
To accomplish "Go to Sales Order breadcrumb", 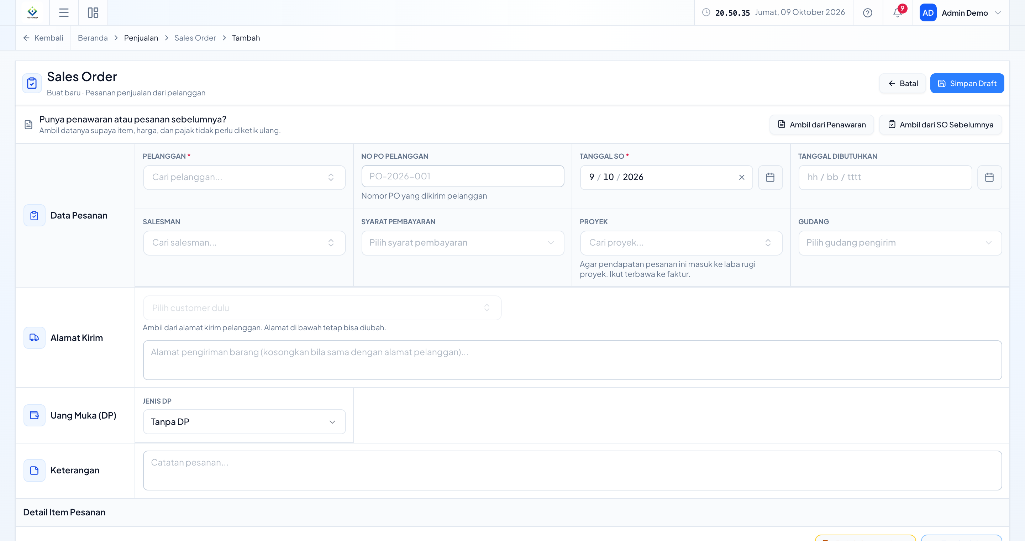I will pyautogui.click(x=195, y=38).
